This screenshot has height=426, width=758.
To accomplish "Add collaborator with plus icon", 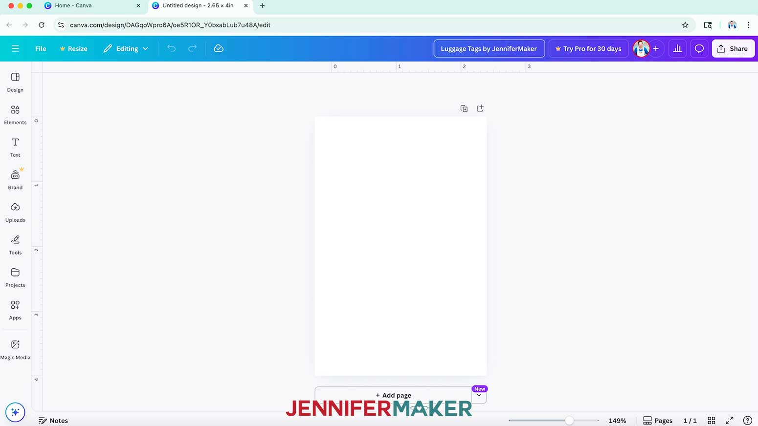I will pyautogui.click(x=656, y=48).
